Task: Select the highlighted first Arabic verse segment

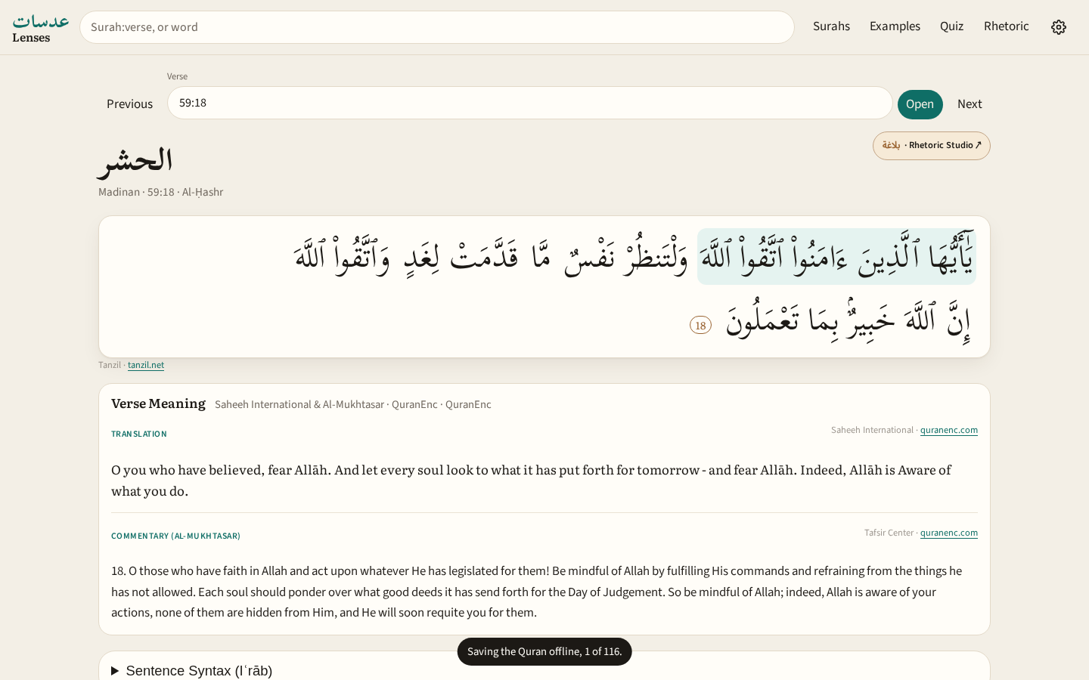Action: (x=836, y=257)
